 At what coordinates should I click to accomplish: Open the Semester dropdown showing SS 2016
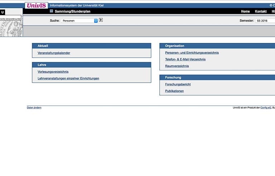(x=265, y=21)
